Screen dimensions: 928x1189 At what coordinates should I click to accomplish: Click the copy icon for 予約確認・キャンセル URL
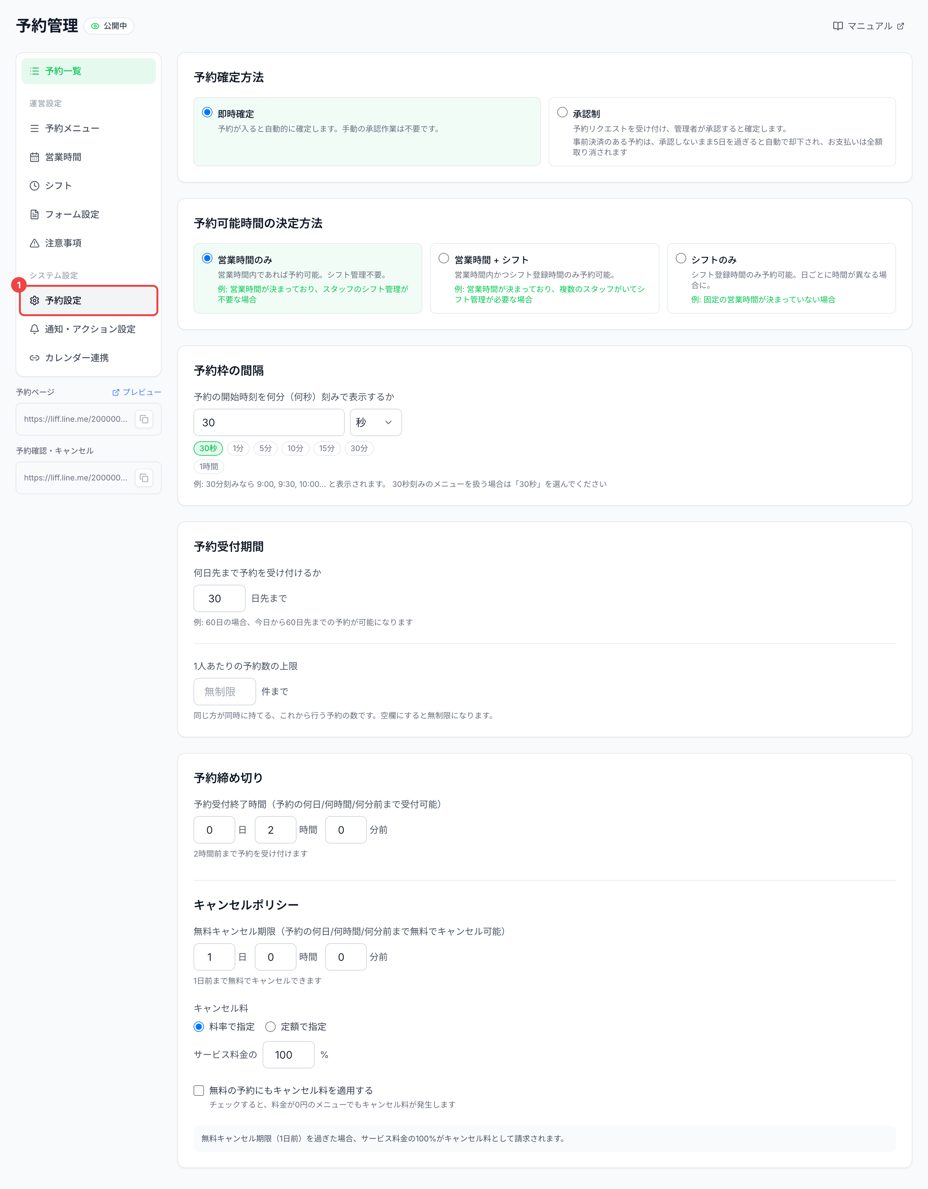pyautogui.click(x=144, y=478)
